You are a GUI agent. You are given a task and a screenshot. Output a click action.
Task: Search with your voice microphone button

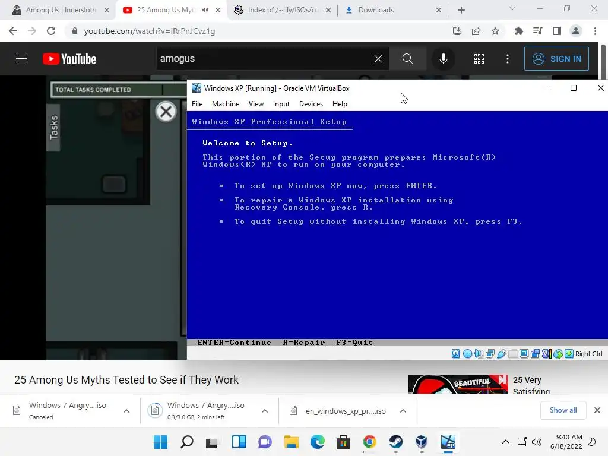click(443, 59)
